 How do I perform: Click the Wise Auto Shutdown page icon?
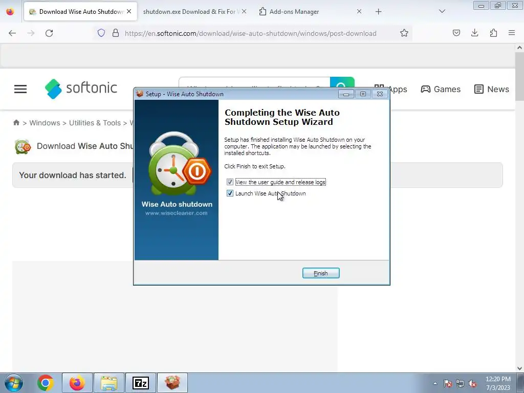click(23, 146)
